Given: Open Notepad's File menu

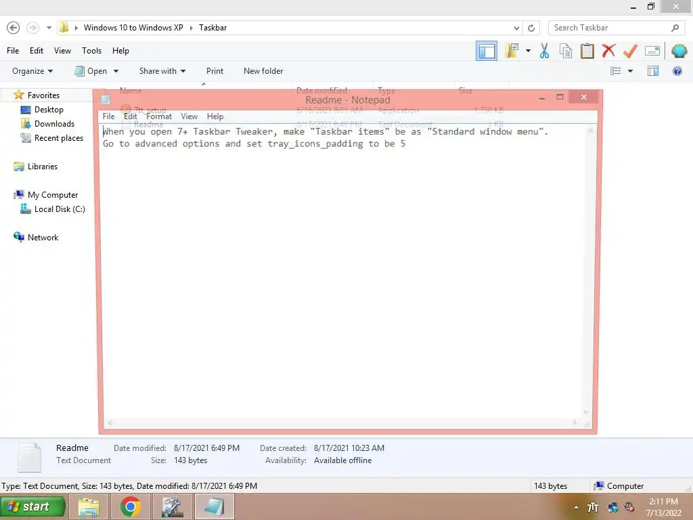Looking at the screenshot, I should click(108, 116).
